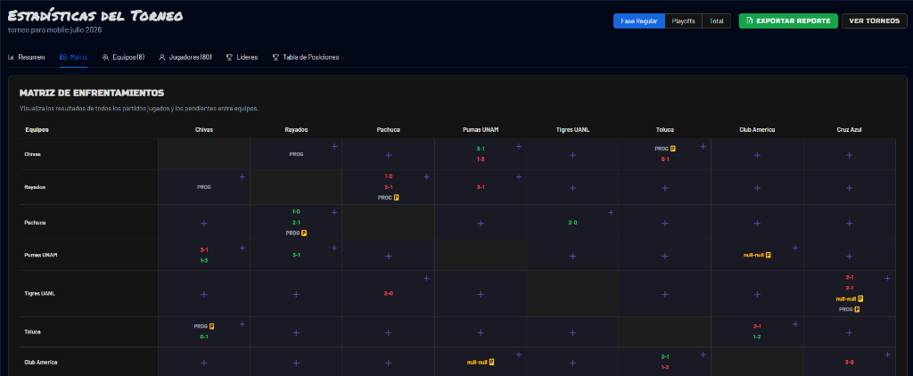Viewport: 913px width, 376px height.
Task: Click small plus in Pumas UNAM vs Club America cell
Action: (795, 248)
